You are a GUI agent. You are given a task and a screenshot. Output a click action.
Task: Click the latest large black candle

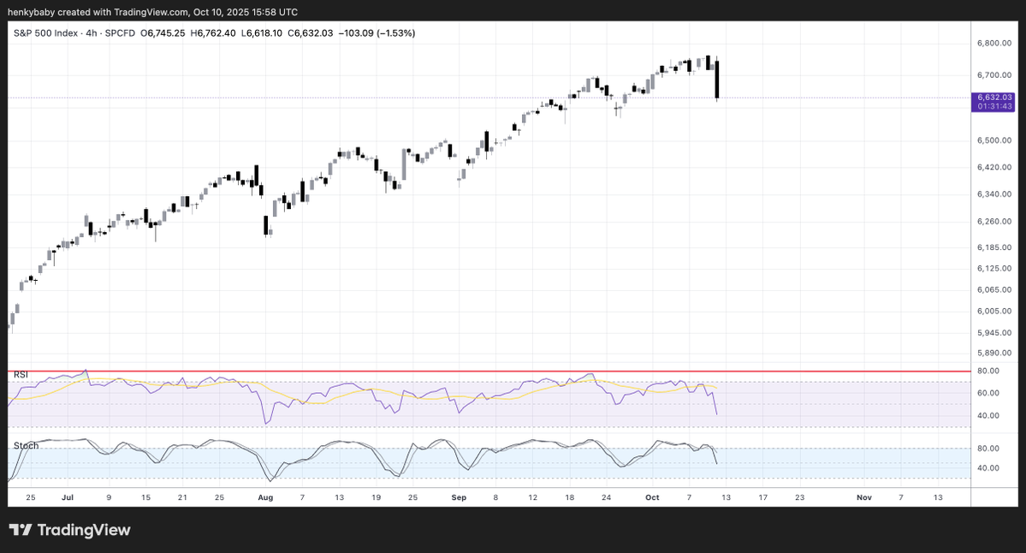716,80
